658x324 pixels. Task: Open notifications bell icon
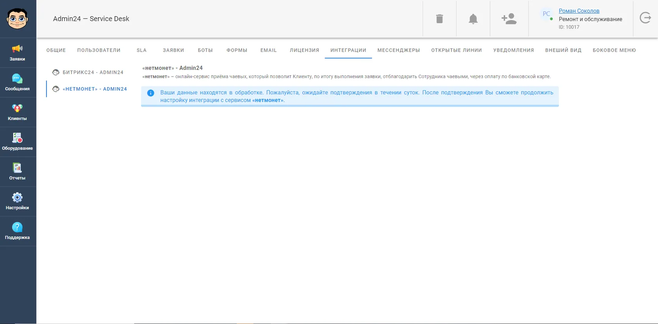[473, 19]
